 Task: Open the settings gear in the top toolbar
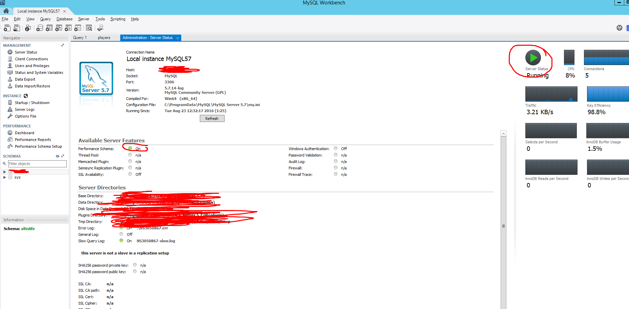619,28
